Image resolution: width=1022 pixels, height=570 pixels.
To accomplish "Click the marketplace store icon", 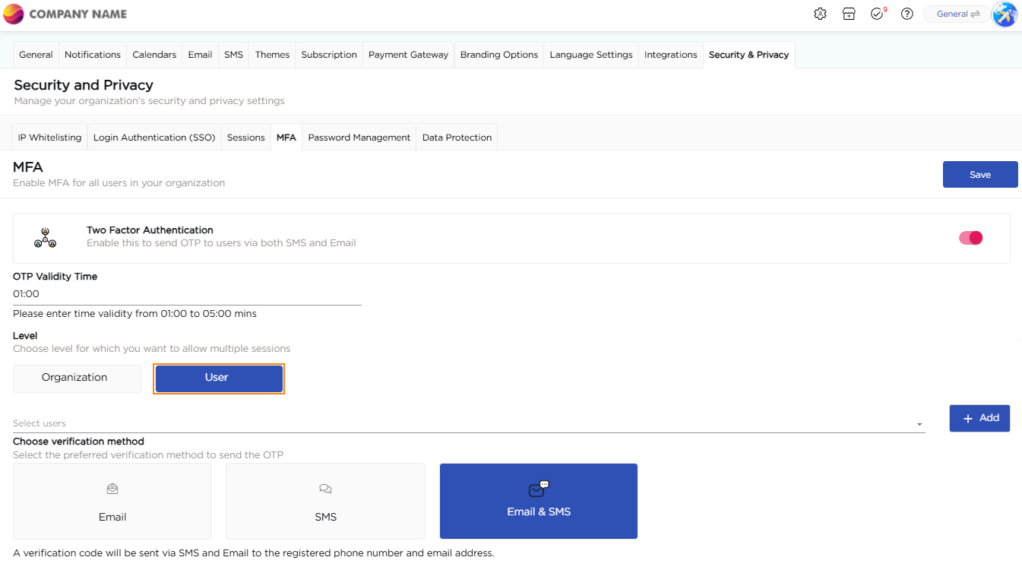I will [849, 14].
